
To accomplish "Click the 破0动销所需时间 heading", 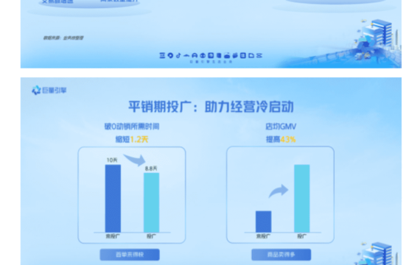I will pyautogui.click(x=132, y=127).
